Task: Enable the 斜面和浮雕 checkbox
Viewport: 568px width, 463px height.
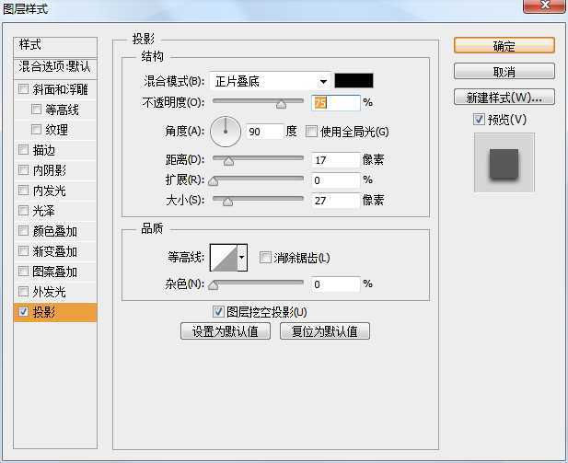Action: point(23,89)
